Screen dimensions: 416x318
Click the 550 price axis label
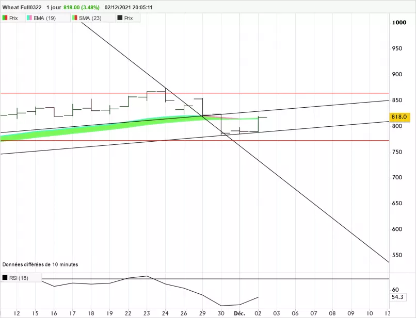397,255
